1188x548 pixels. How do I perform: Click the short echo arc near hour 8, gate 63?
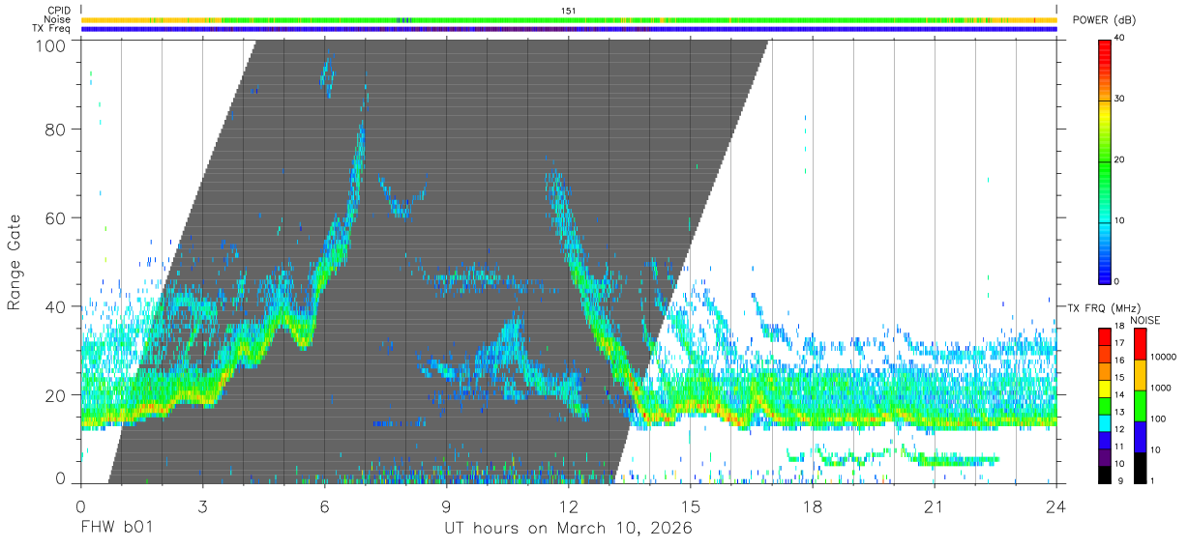click(x=402, y=198)
